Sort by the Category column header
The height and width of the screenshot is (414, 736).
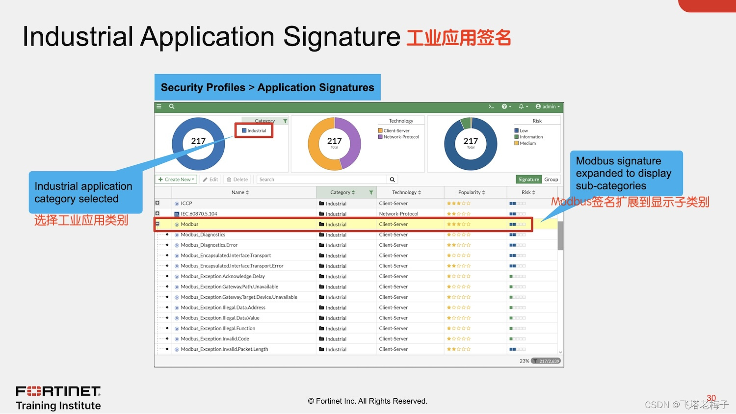342,192
